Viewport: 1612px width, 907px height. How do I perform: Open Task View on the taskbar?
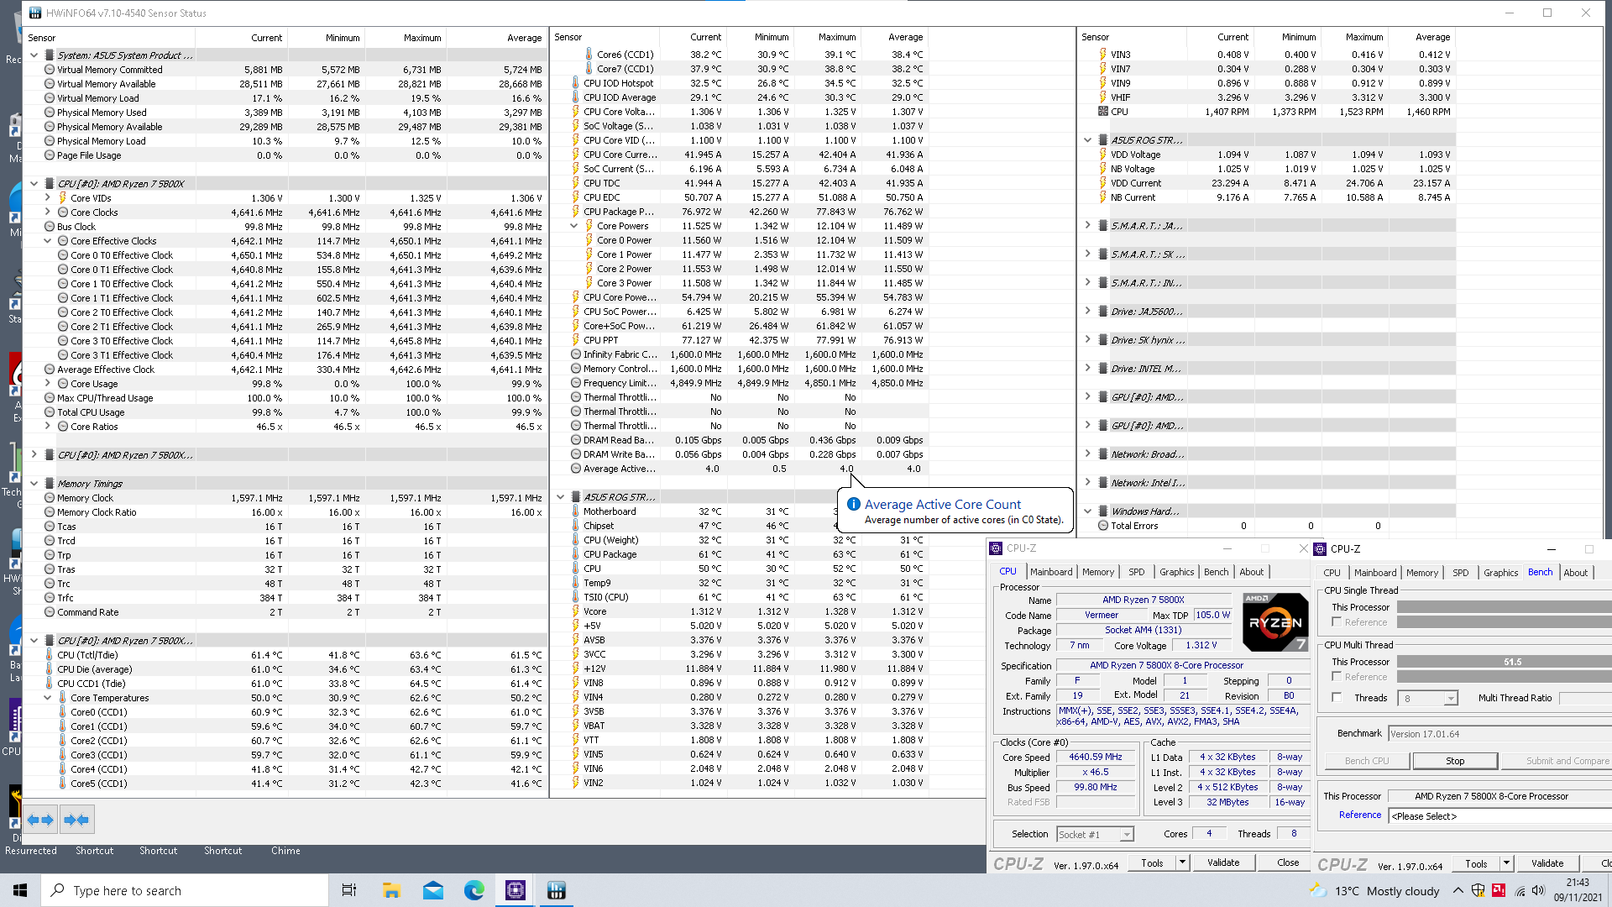(349, 890)
